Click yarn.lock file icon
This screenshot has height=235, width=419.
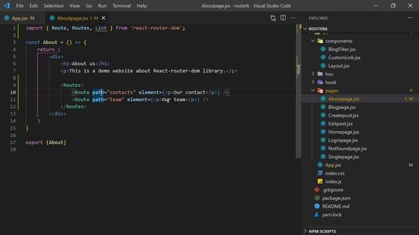(x=317, y=214)
